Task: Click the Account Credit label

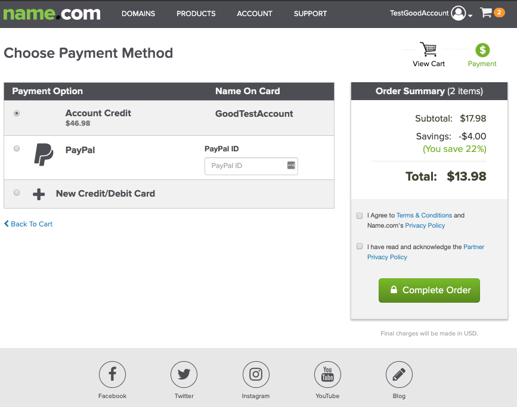Action: pyautogui.click(x=98, y=113)
